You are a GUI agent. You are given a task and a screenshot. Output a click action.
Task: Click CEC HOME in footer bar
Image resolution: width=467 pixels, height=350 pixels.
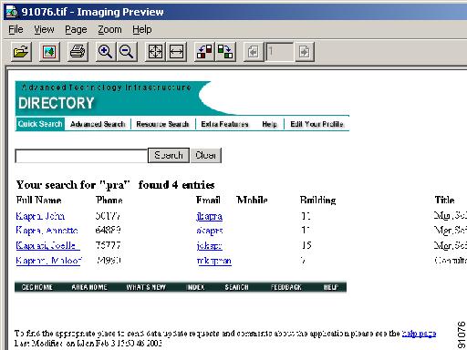pyautogui.click(x=37, y=287)
